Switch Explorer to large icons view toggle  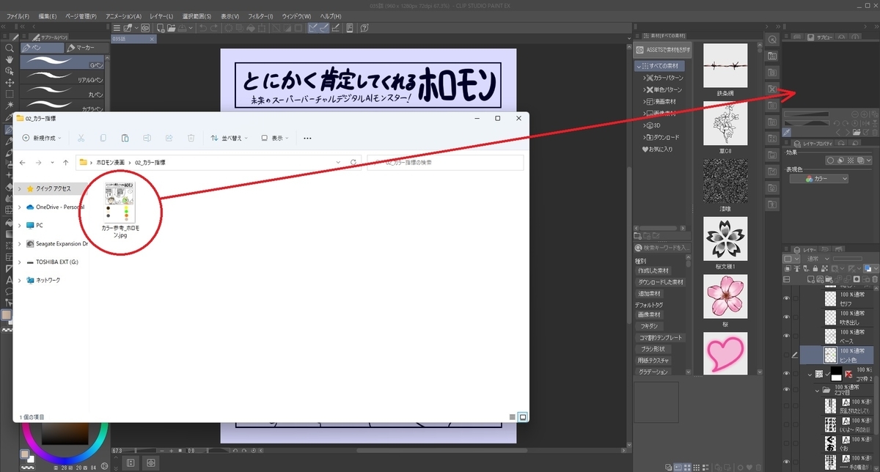coord(523,416)
